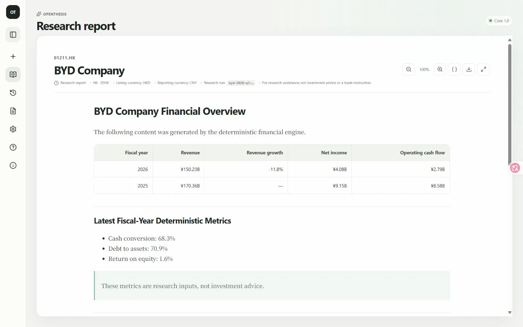Click the HK · SEHK exchange label

click(x=101, y=83)
